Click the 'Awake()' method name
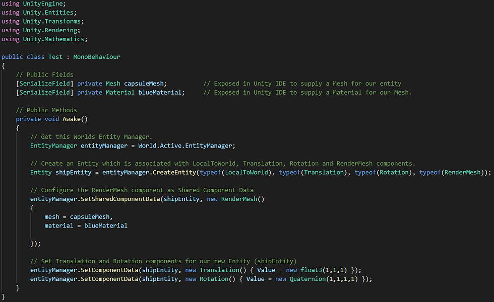 [x=75, y=119]
